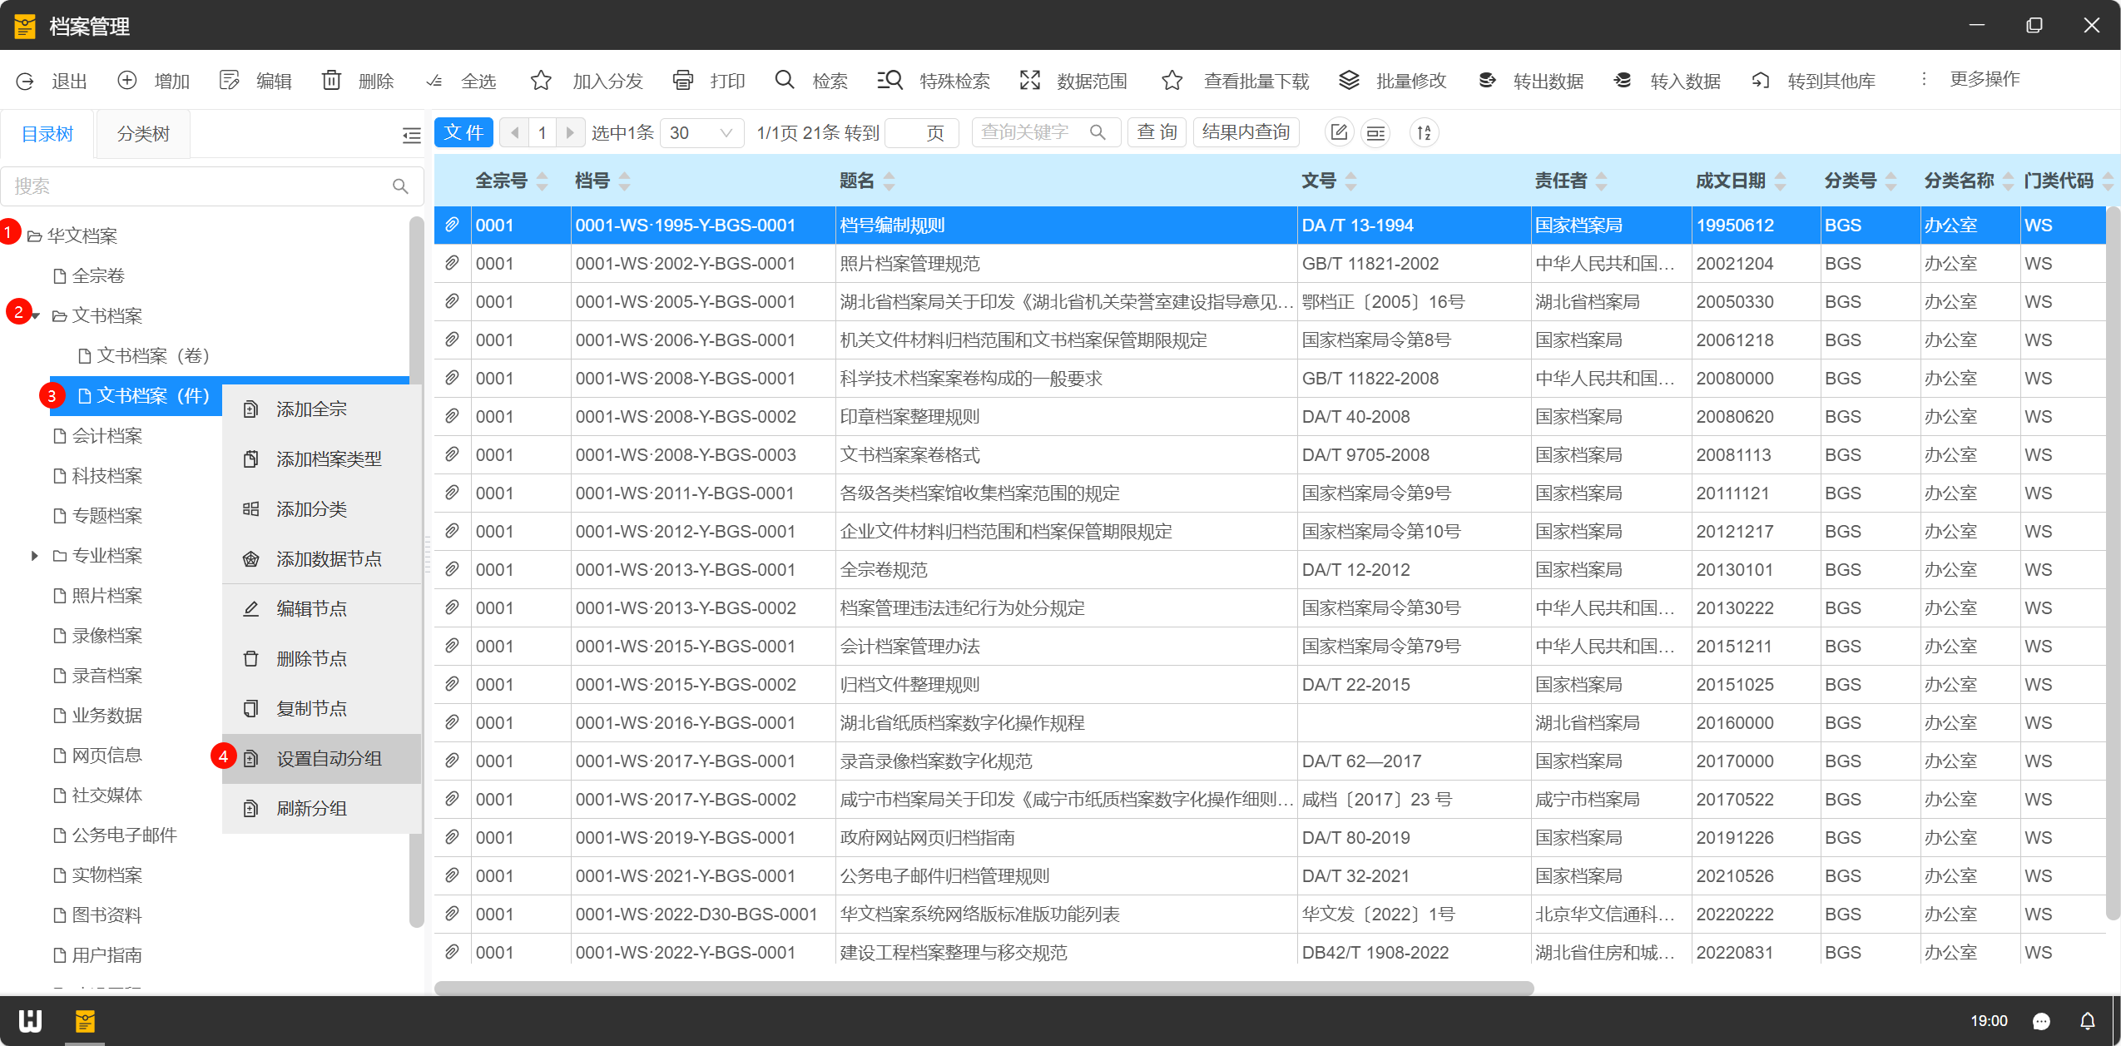Click Batch Modify (批量修改) layers icon
The width and height of the screenshot is (2121, 1046).
(x=1349, y=81)
